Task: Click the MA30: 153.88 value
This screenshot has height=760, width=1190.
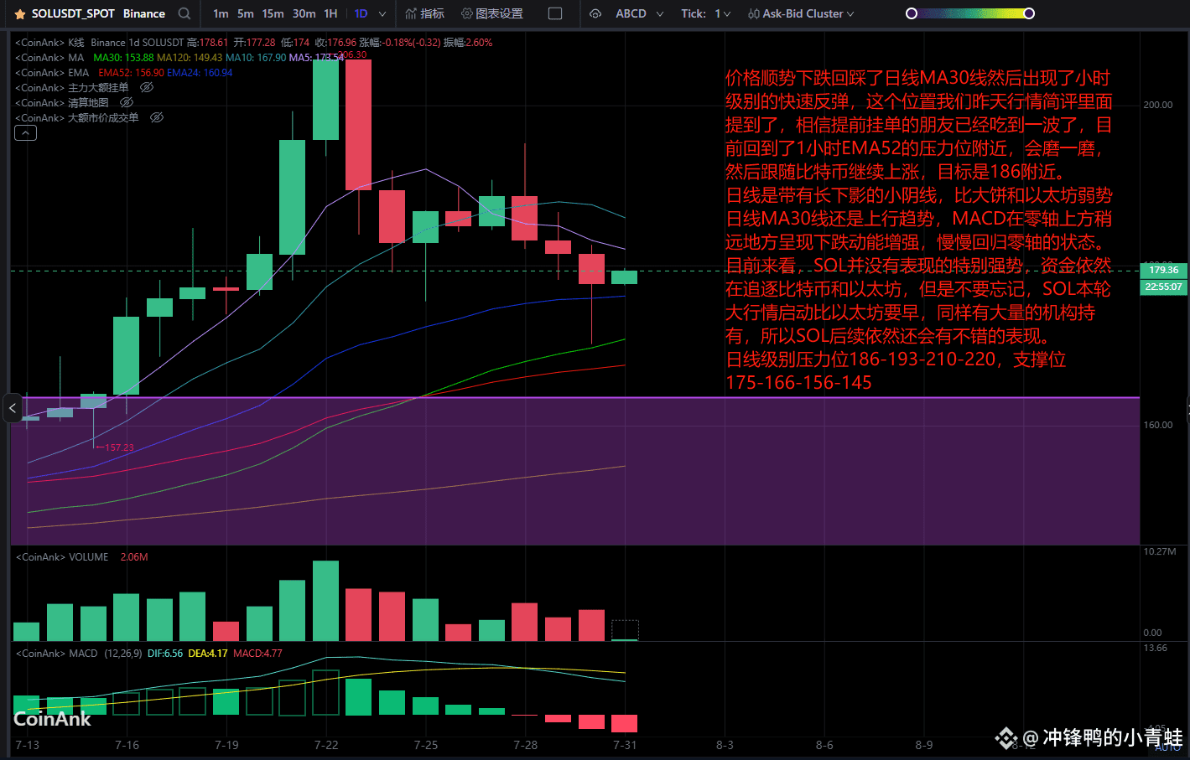Action: coord(123,57)
